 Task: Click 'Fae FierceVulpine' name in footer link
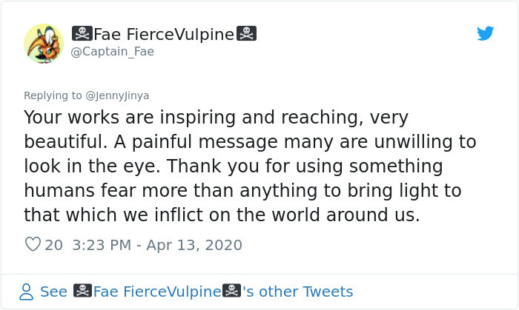[x=157, y=292]
